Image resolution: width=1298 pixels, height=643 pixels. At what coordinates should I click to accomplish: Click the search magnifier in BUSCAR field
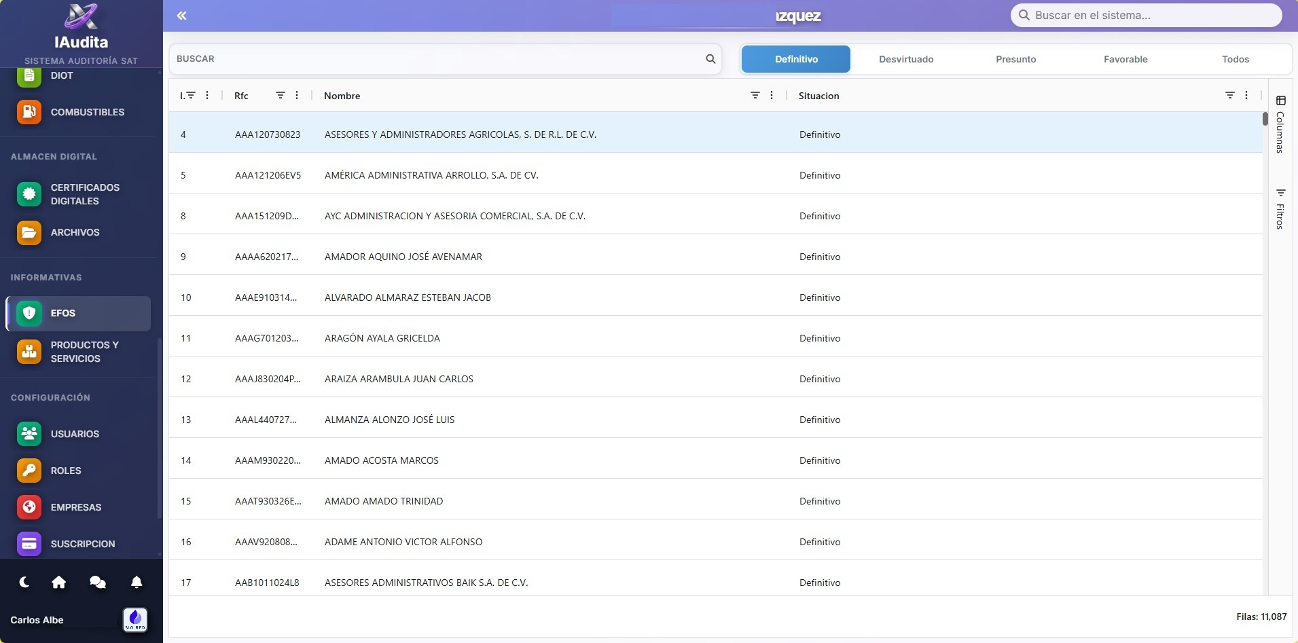point(710,59)
